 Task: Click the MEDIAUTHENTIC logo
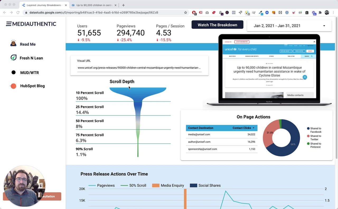(31, 24)
